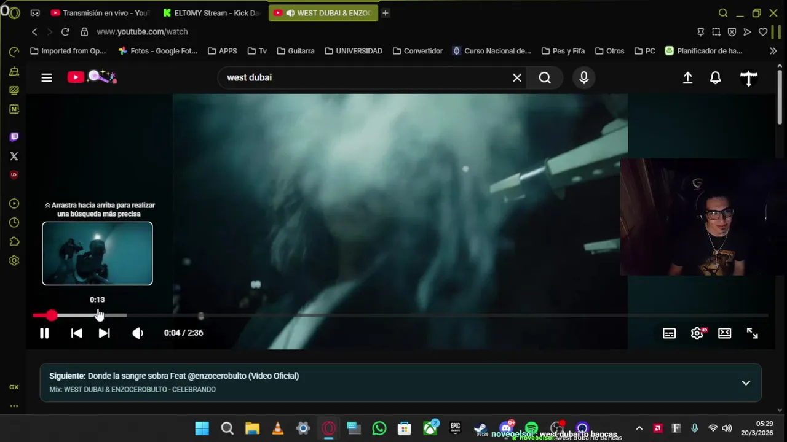This screenshot has width=787, height=442.
Task: Bookmark page with the heart icon
Action: coord(763,32)
